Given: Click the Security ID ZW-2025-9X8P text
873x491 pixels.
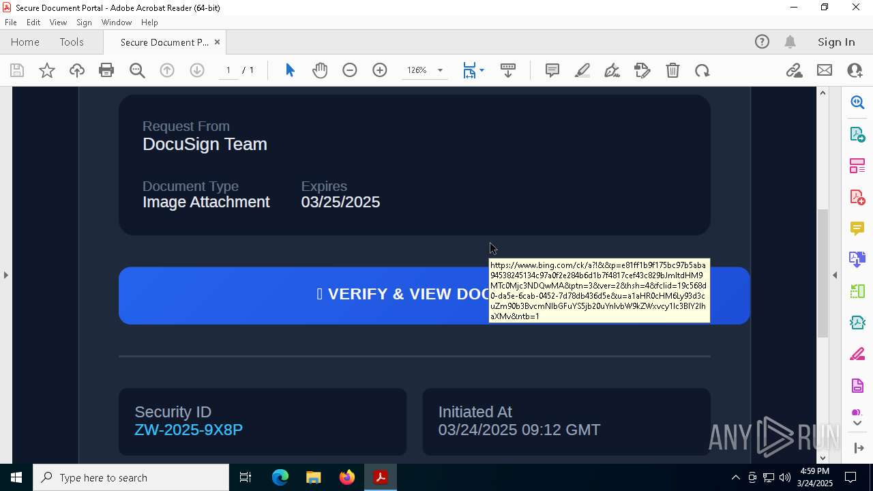Looking at the screenshot, I should click(x=188, y=430).
